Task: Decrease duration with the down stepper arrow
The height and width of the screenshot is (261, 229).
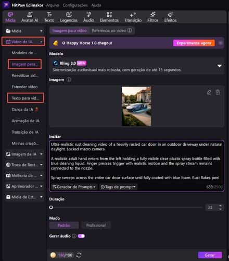Action: tap(220, 209)
